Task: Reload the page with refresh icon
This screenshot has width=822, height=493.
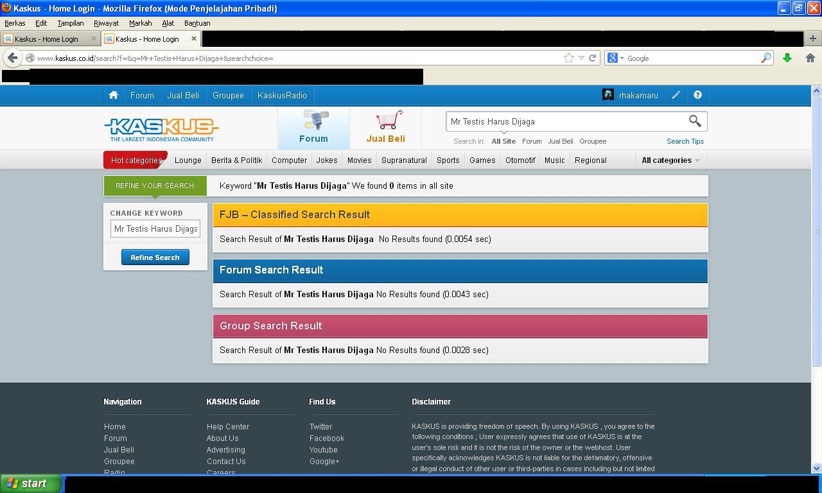Action: 593,58
